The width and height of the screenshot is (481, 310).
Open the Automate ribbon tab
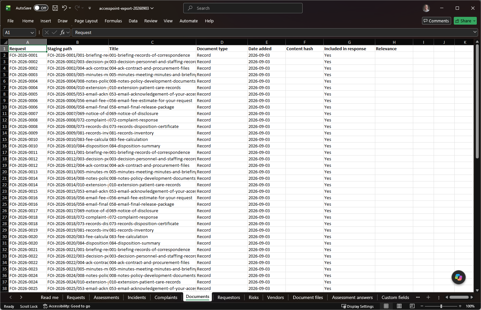point(189,21)
